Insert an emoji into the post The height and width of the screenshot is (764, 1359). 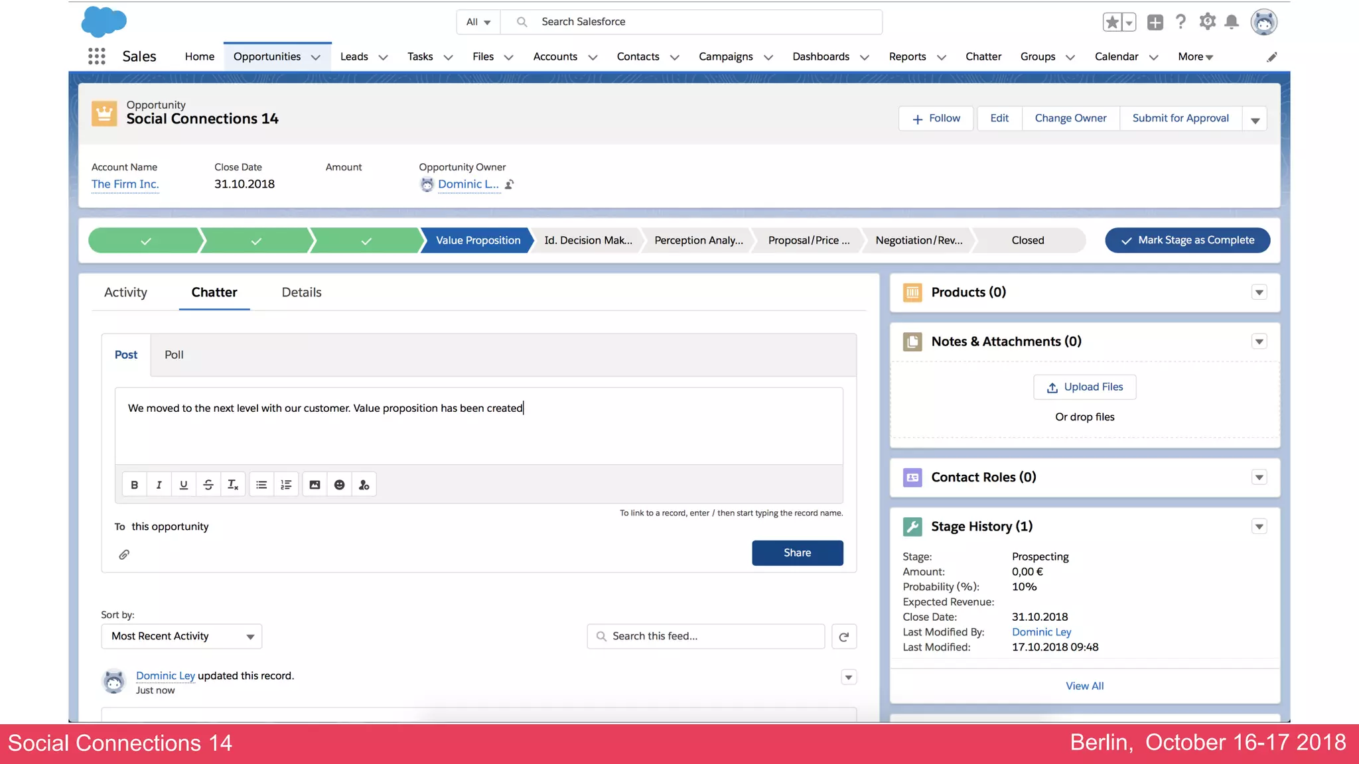click(339, 485)
